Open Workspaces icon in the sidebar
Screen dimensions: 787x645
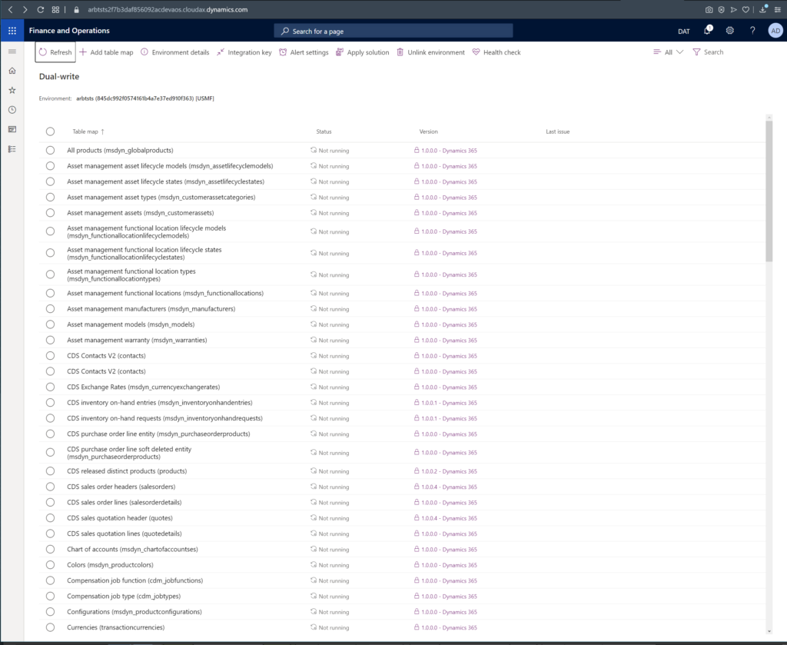[12, 129]
